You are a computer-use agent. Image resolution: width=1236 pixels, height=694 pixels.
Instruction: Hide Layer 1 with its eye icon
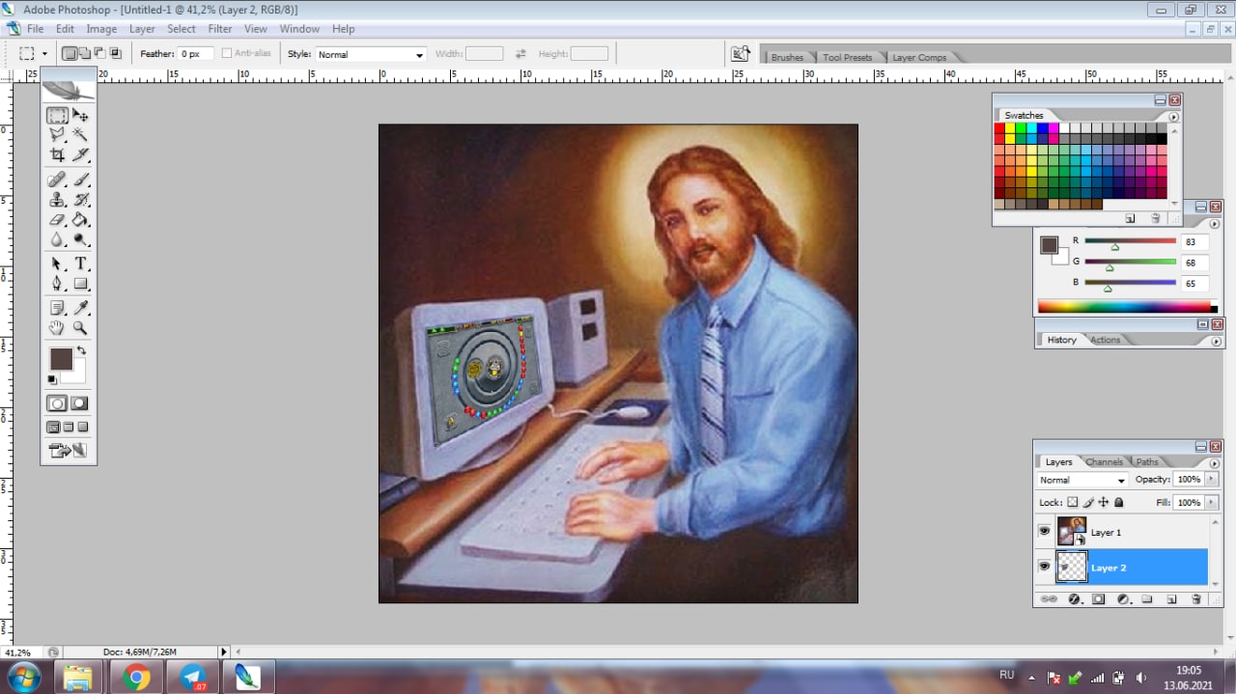point(1044,532)
